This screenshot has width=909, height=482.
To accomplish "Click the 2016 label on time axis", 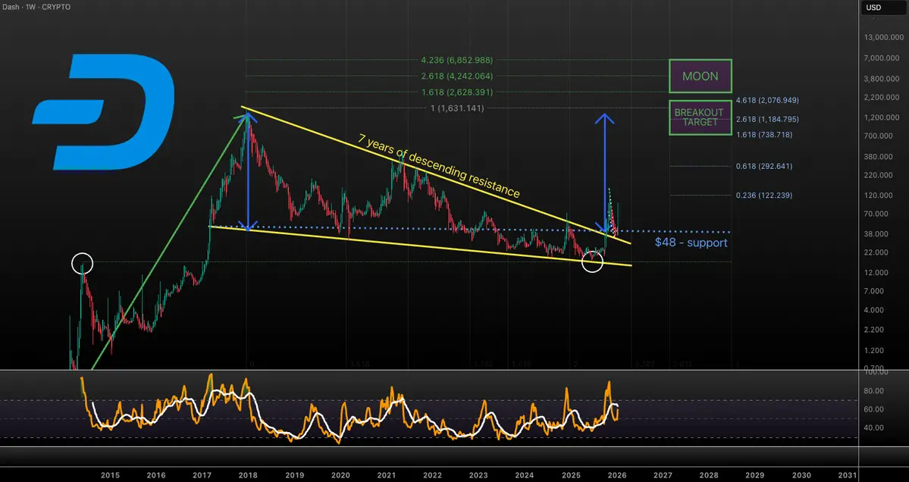I will 156,475.
